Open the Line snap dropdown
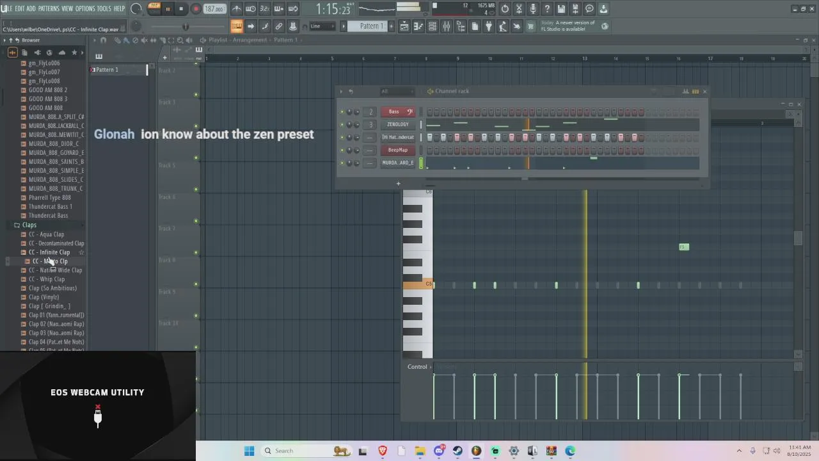Image resolution: width=819 pixels, height=461 pixels. click(x=322, y=26)
